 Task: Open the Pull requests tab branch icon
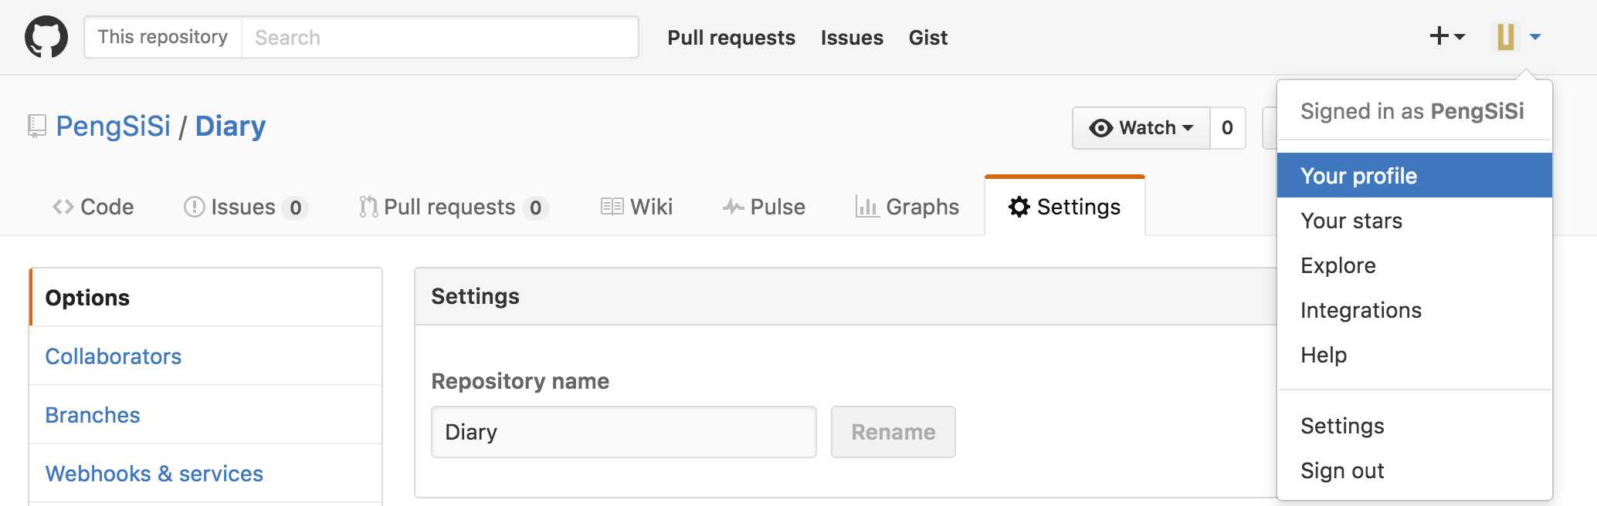368,207
